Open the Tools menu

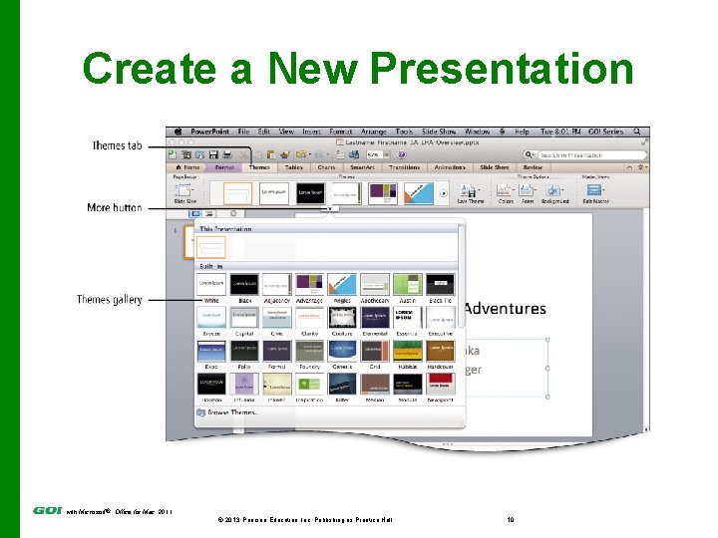pyautogui.click(x=404, y=132)
